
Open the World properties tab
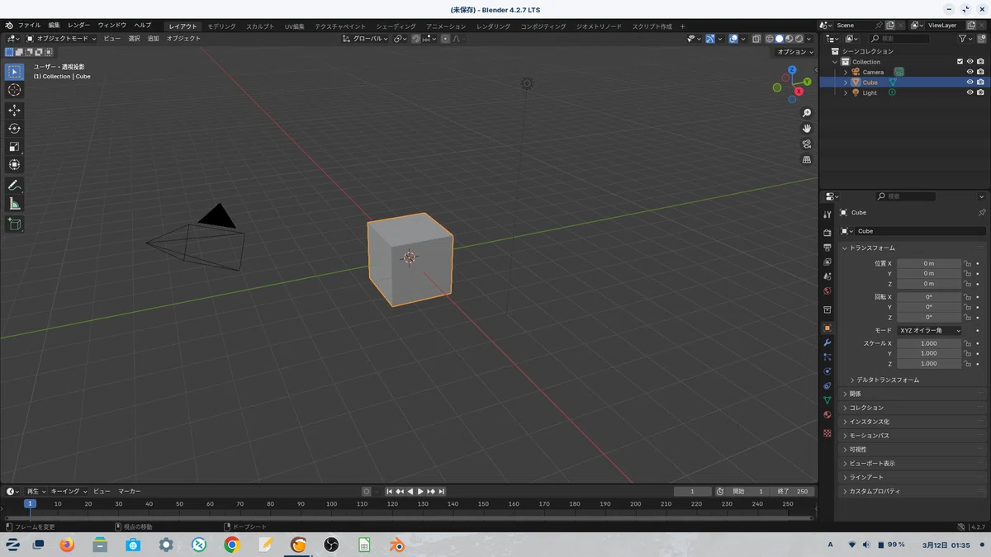point(827,290)
